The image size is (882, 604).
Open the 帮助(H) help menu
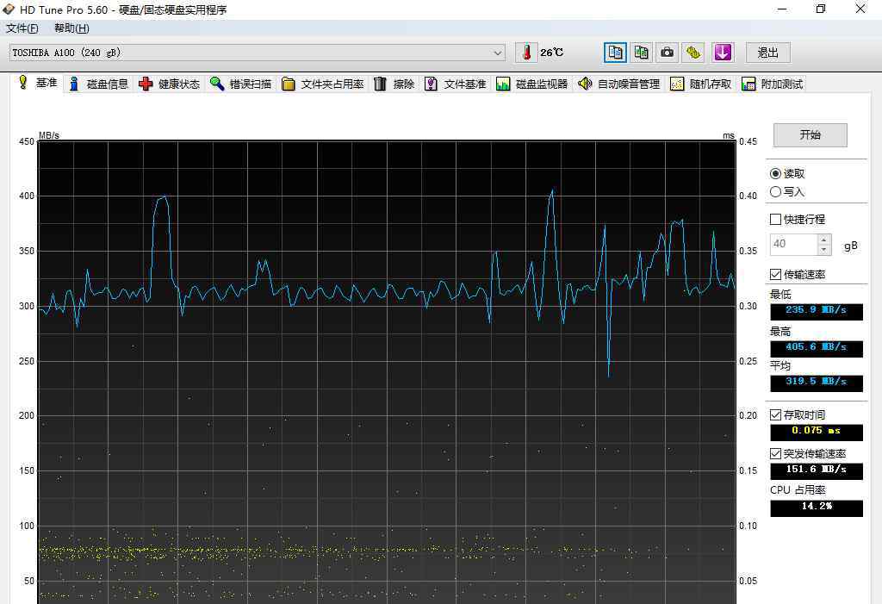pos(71,28)
